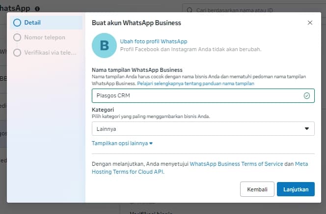This screenshot has height=214, width=326.
Task: Open the Kategori dropdown showing Lainnya
Action: [203, 129]
